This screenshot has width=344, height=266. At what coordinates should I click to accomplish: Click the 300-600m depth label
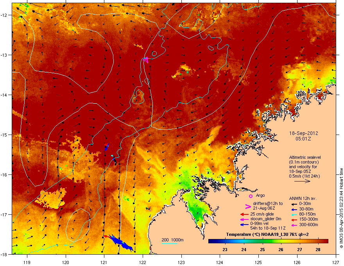coord(308,225)
